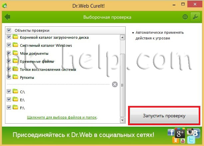Image resolution: width=204 pixels, height=146 pixels.
Task: Toggle the Руткиты checkbox
Action: coord(9,77)
